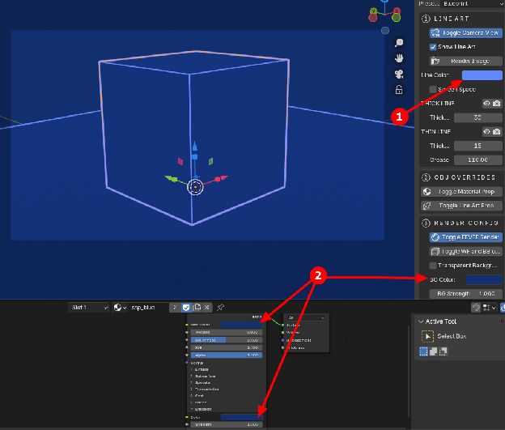Screen dimensions: 505x430
Task: Toggle the Show Line Art checkbox
Action: tap(433, 47)
